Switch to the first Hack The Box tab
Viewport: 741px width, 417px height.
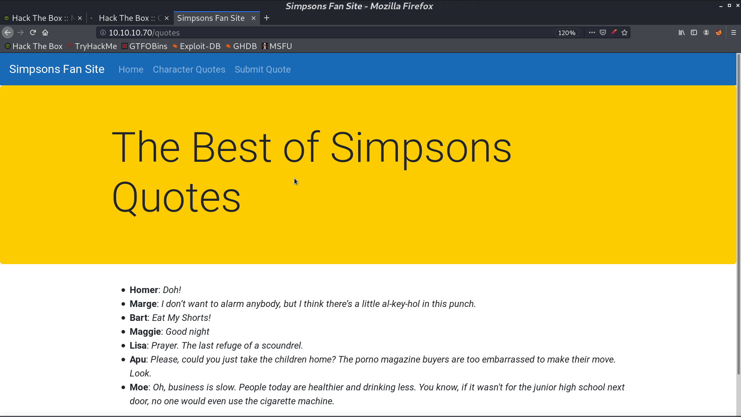point(43,18)
